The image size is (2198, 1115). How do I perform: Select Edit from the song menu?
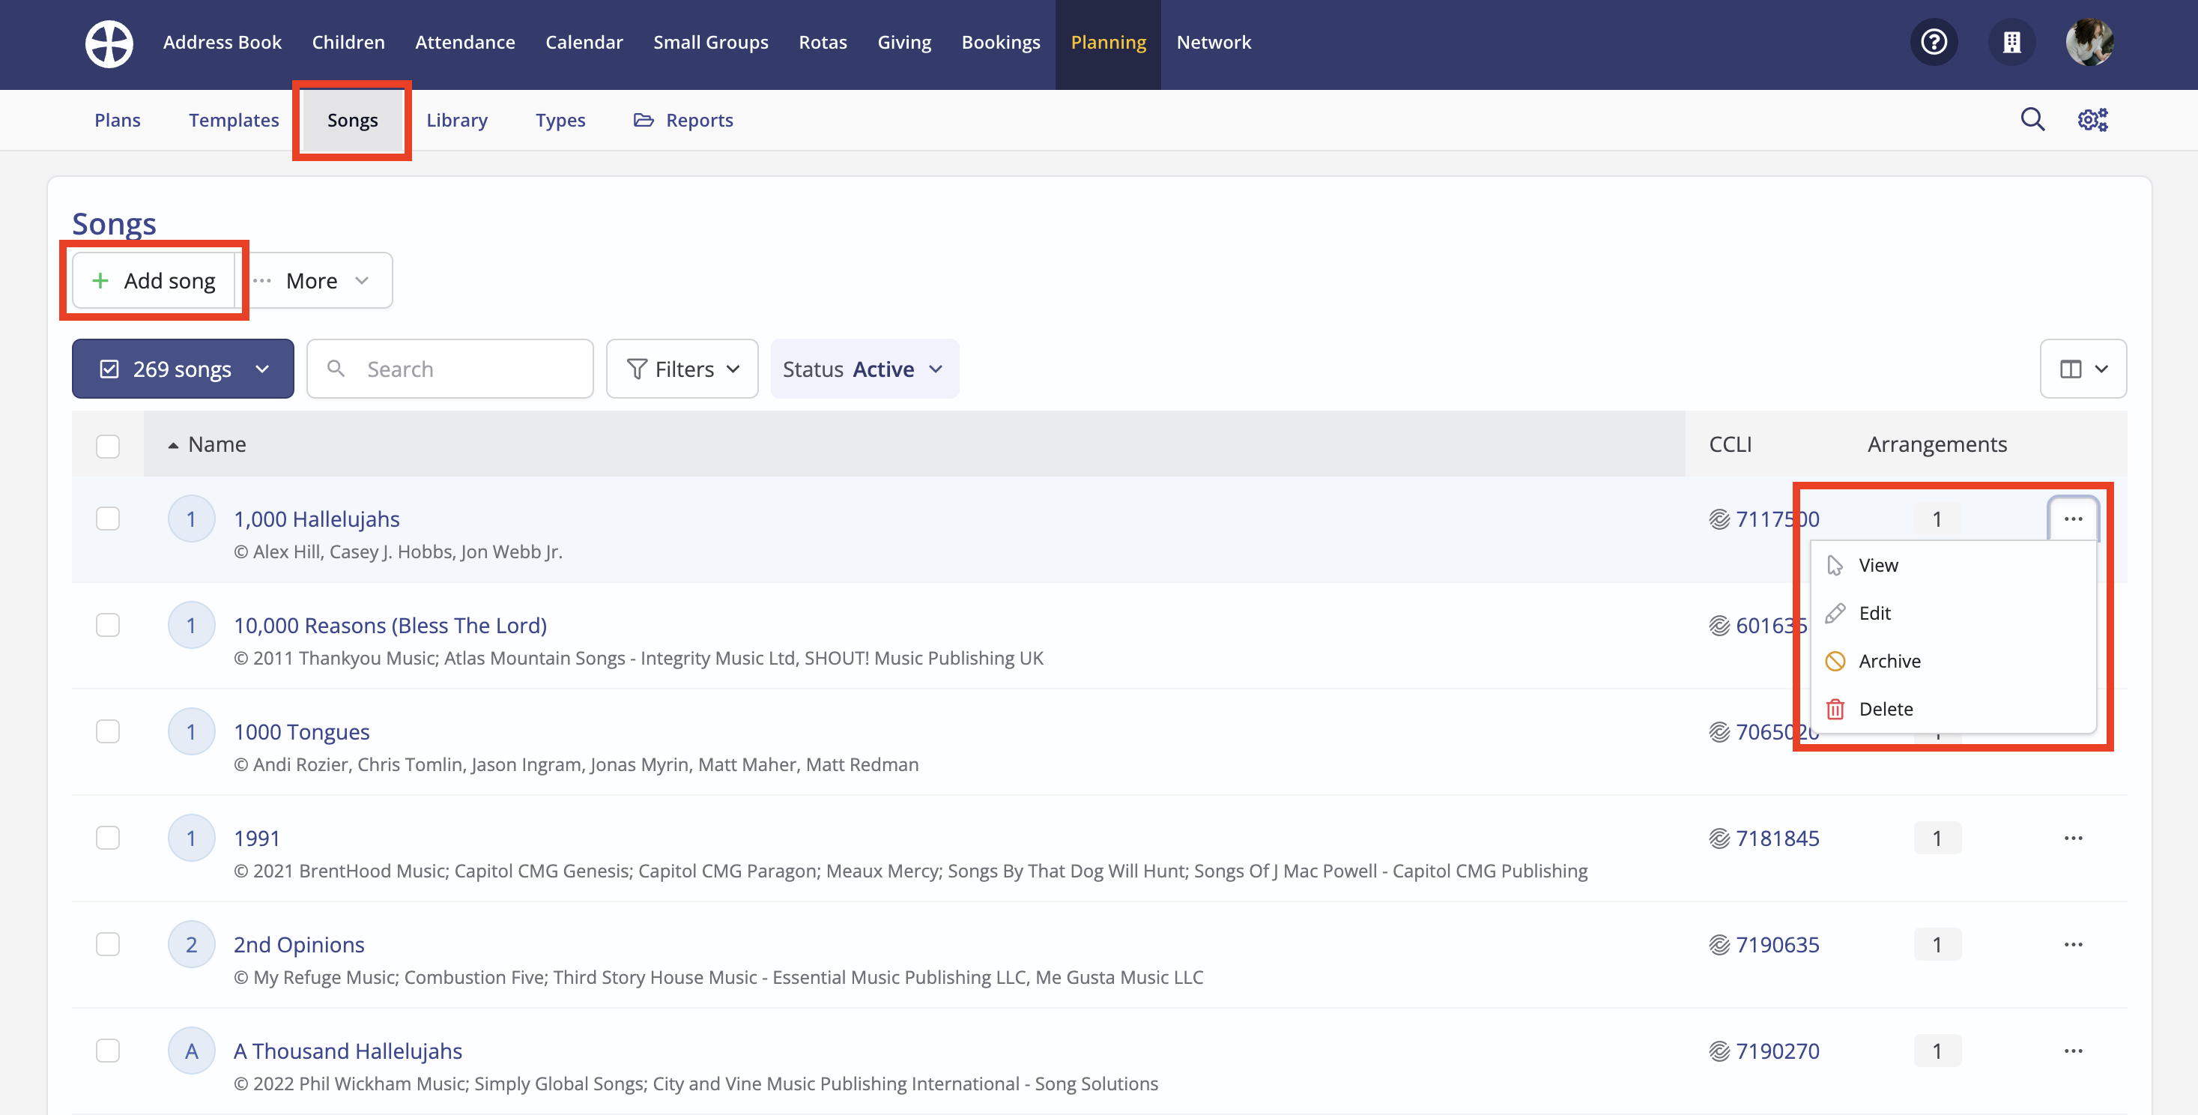pyautogui.click(x=1952, y=613)
